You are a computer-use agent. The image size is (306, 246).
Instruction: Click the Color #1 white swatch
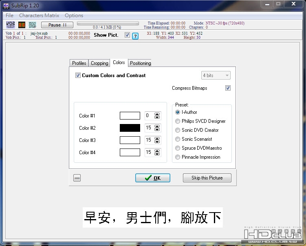[130, 116]
